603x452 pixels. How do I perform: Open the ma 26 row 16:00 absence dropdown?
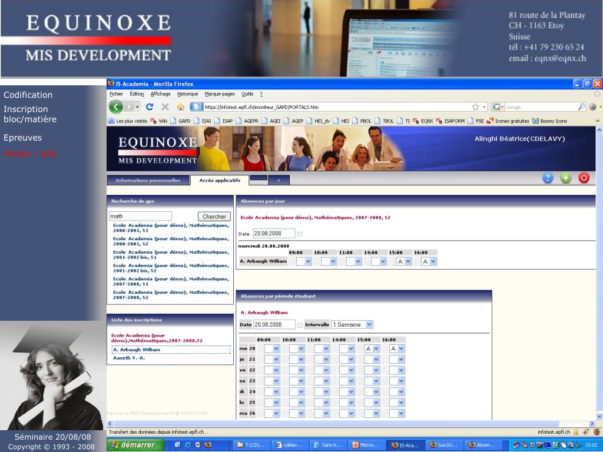coord(397,413)
